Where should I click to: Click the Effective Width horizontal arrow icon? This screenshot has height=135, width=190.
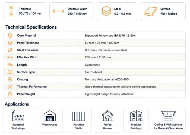pos(58,11)
